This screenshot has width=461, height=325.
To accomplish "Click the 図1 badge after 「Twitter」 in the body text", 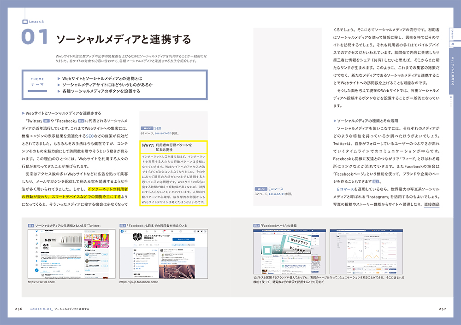I will point(47,121).
